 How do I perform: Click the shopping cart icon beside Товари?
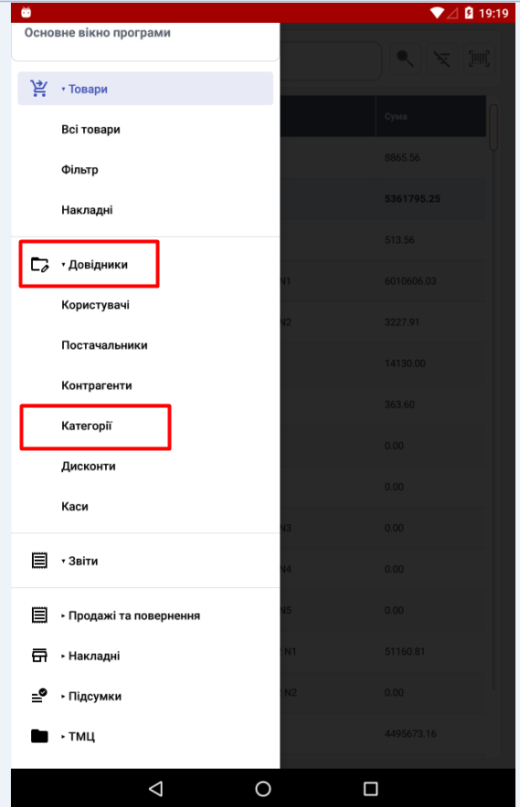pyautogui.click(x=39, y=89)
